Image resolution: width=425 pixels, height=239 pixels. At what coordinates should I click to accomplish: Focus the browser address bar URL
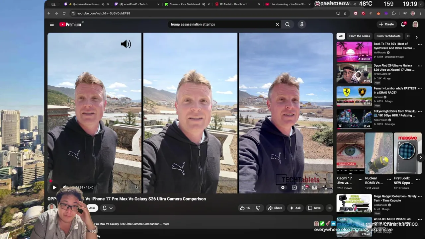[104, 13]
